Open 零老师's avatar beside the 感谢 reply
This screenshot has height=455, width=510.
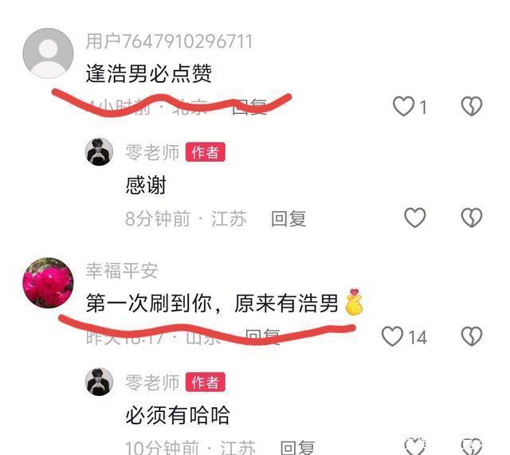tap(99, 152)
